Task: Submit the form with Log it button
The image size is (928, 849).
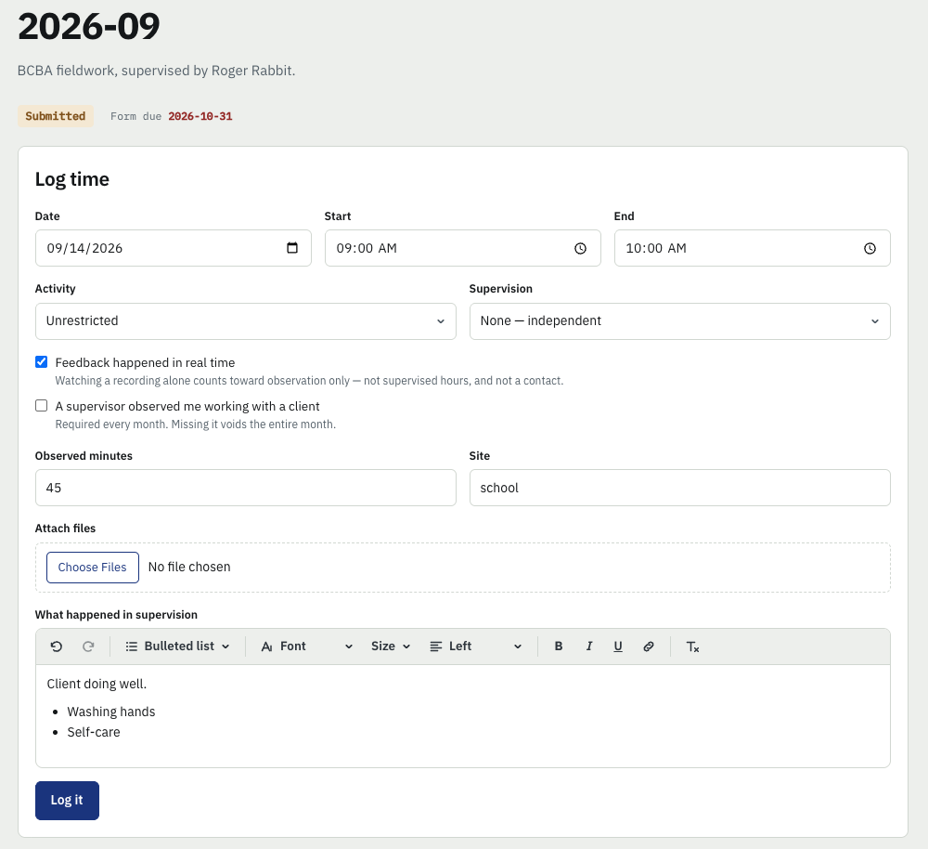Action: pyautogui.click(x=67, y=801)
